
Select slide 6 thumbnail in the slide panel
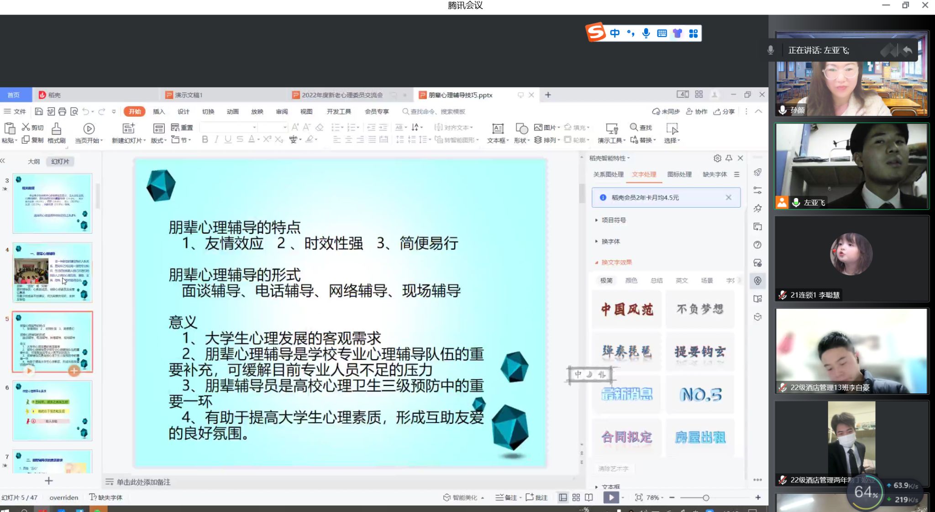tap(52, 410)
